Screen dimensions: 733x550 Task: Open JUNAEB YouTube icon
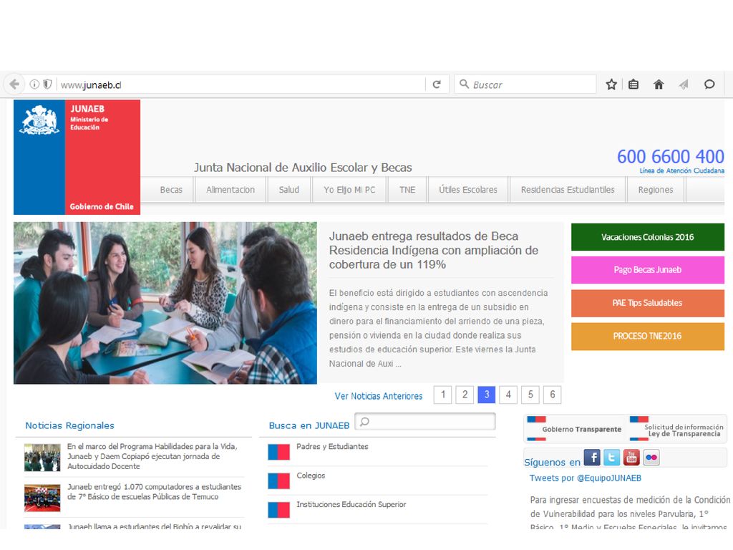631,457
